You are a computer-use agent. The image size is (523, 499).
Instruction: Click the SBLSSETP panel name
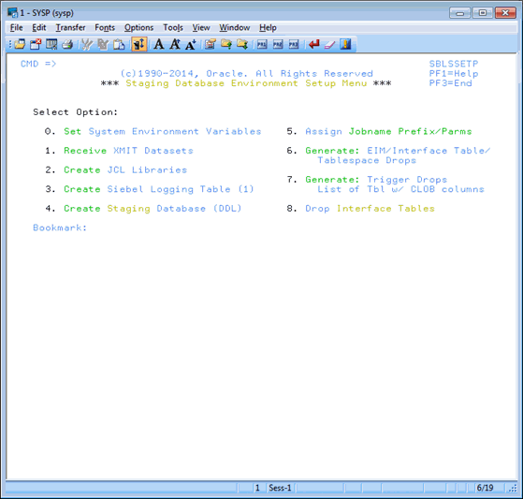click(x=454, y=64)
